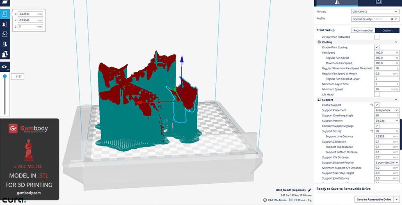Select the Custom print setup mode

click(387, 30)
